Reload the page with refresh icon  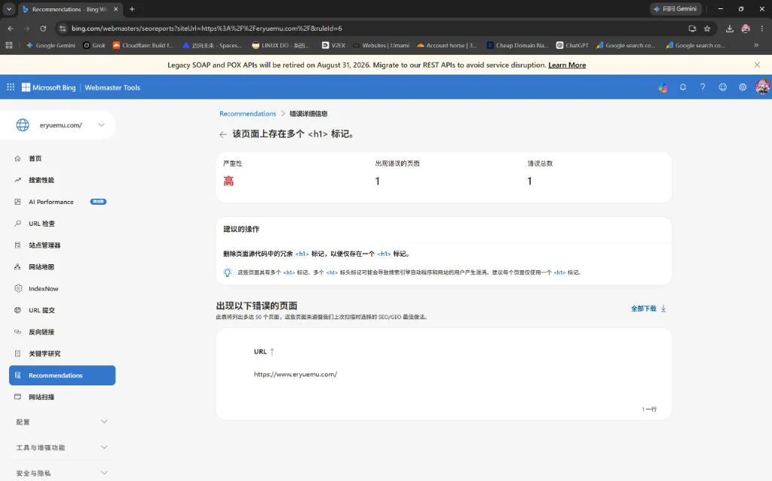tap(43, 29)
